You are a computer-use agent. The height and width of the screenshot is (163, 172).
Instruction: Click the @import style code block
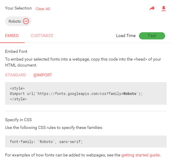[86, 93]
